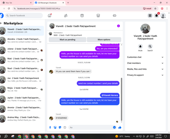
Task: Attach a photo with the image icon
Action: pyautogui.click(x=55, y=127)
